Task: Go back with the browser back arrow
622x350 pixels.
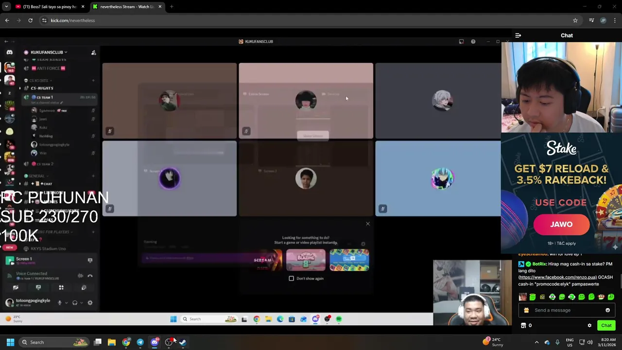Action: click(7, 20)
